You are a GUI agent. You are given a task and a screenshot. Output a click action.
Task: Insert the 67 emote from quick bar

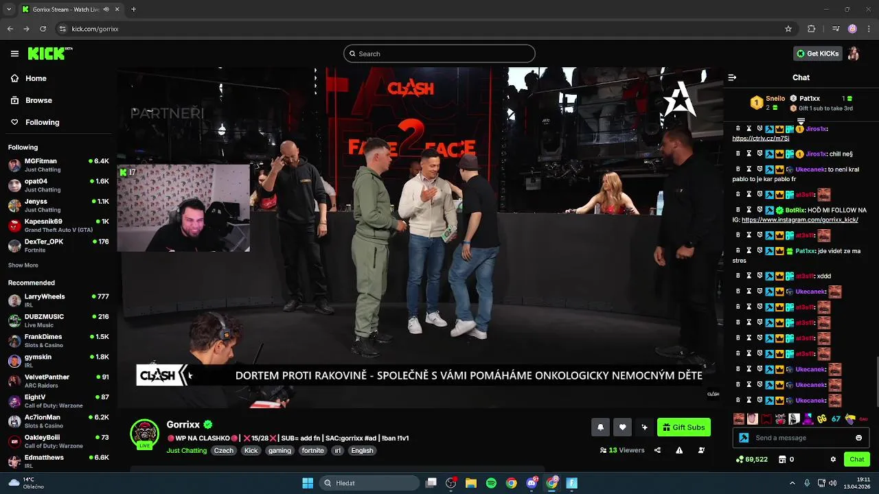[x=836, y=419]
